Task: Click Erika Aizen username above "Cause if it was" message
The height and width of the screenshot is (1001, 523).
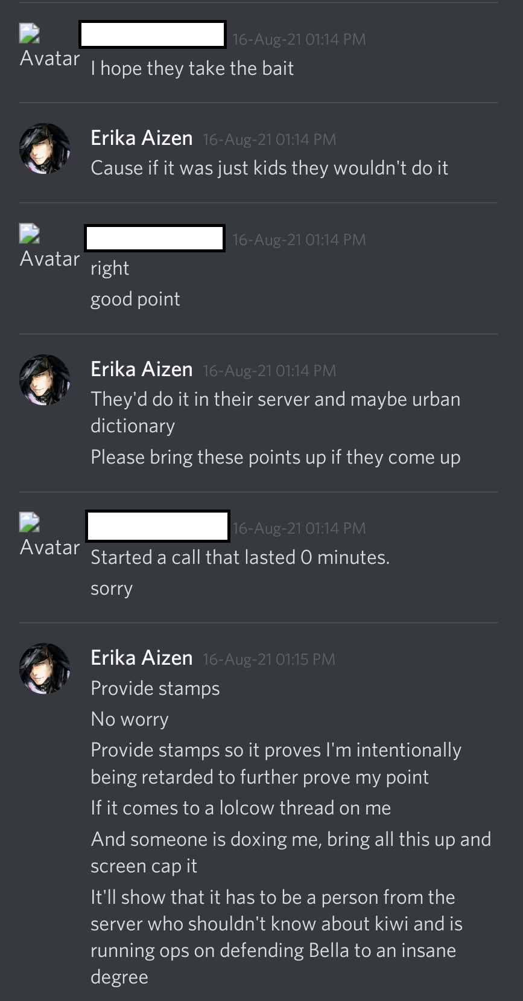Action: (142, 138)
